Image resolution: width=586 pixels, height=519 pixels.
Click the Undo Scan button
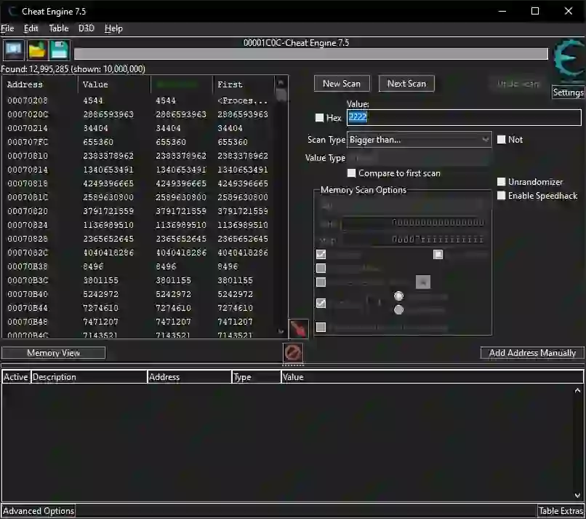pos(518,84)
